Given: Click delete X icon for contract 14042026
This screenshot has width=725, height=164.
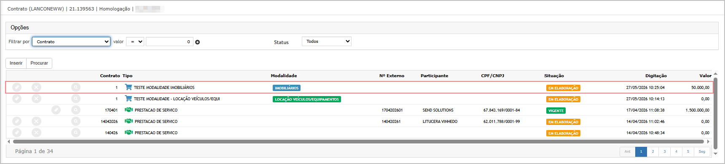Looking at the screenshot, I should pos(37,121).
